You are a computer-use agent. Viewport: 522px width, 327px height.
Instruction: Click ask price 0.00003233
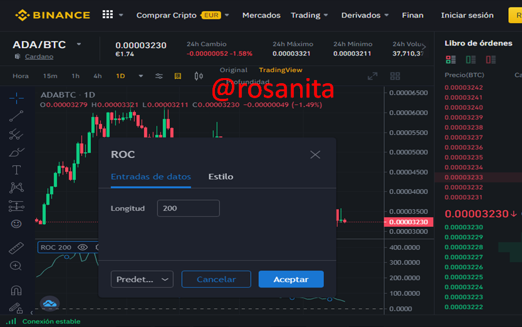click(x=464, y=177)
